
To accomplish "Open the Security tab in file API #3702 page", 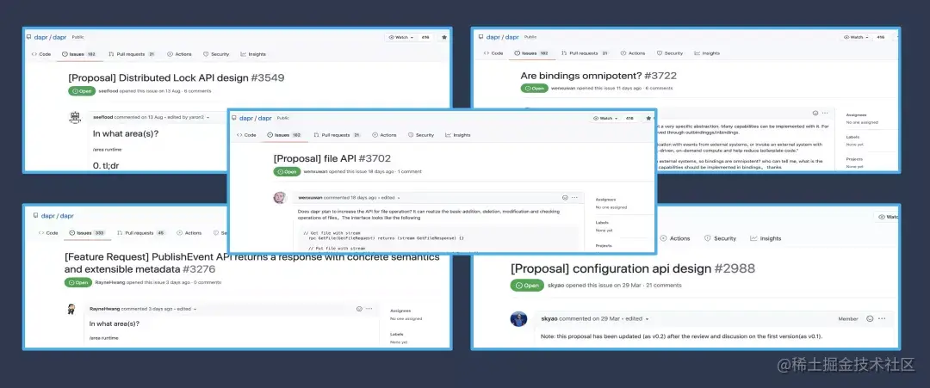I will pos(421,135).
